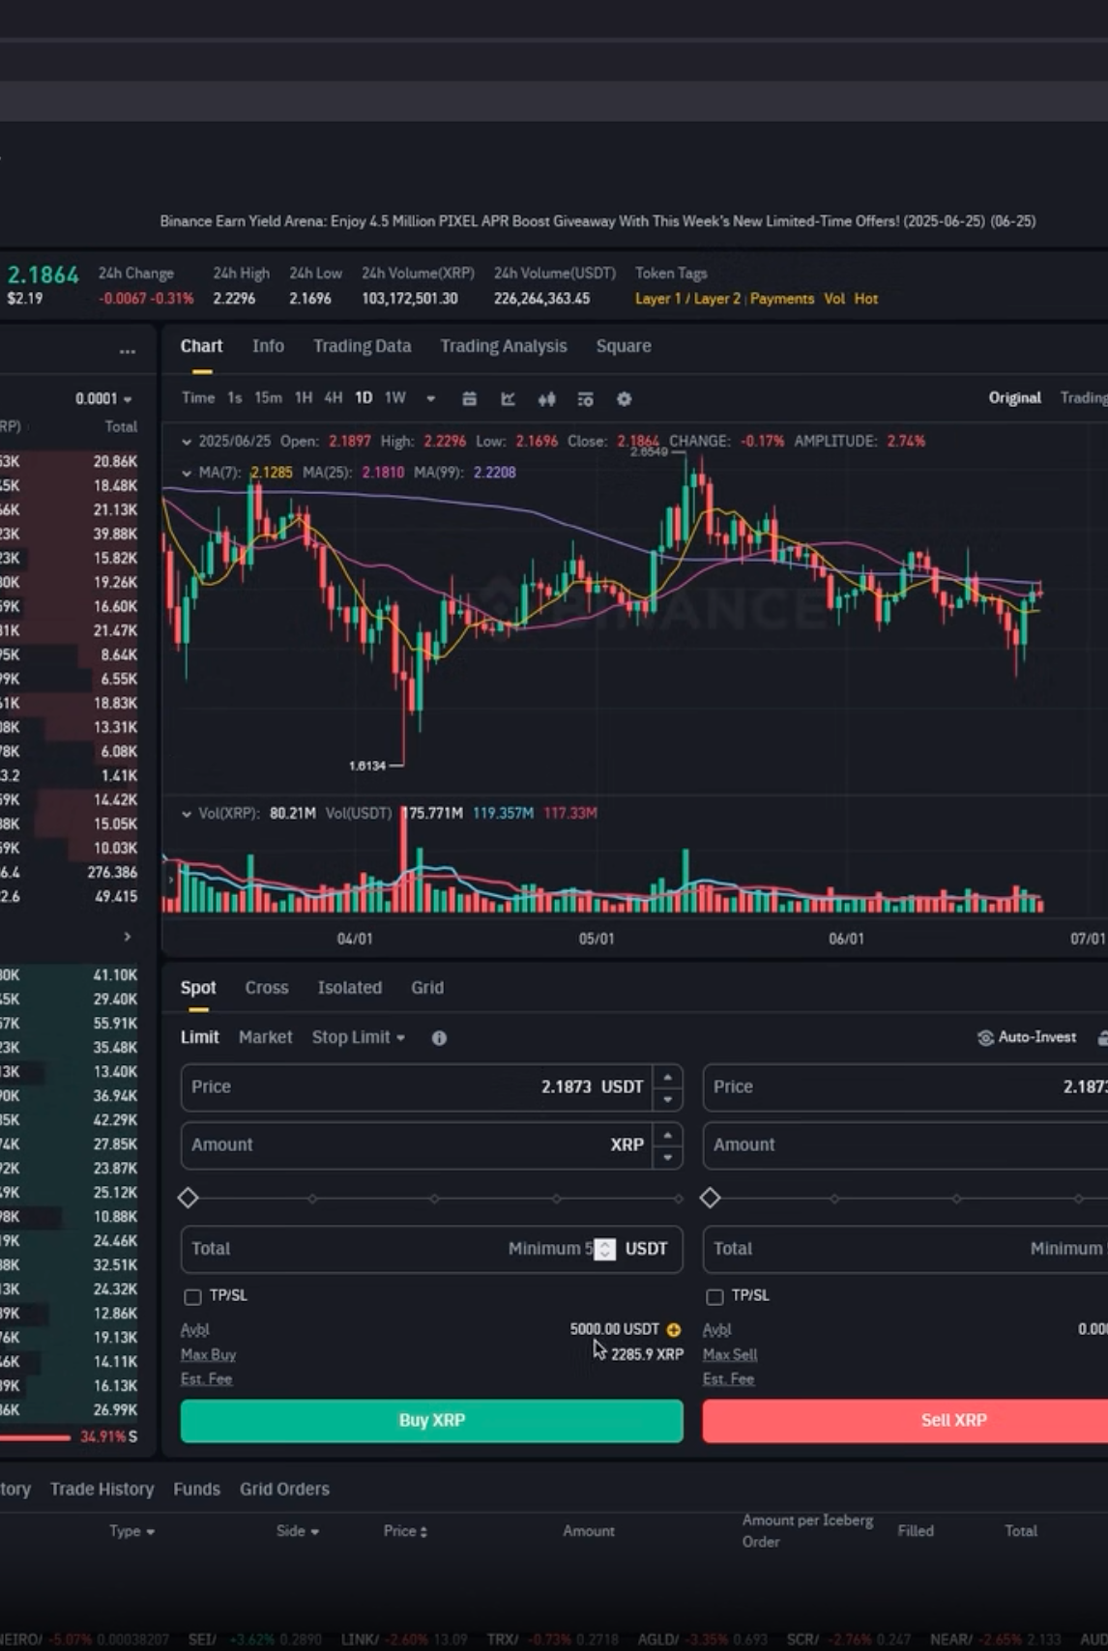Open the Square tab

[624, 346]
